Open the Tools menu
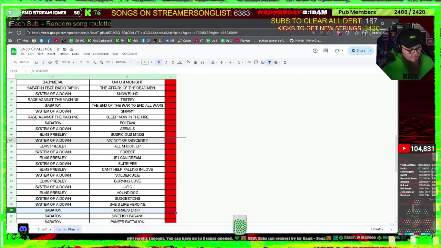Screen dimensions: 441x248 coord(86,54)
